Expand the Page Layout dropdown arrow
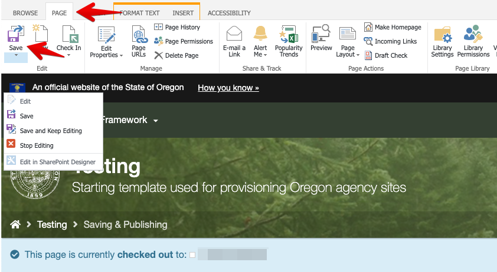 point(358,55)
